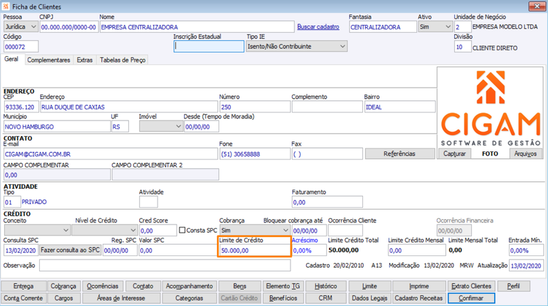Click the CIGAM logo photo

(490, 108)
